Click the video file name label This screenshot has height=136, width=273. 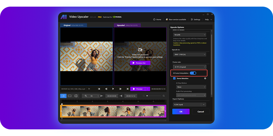tap(73, 89)
